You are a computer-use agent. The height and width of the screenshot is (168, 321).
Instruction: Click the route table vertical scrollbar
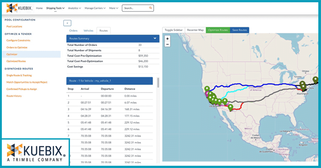click(x=158, y=82)
